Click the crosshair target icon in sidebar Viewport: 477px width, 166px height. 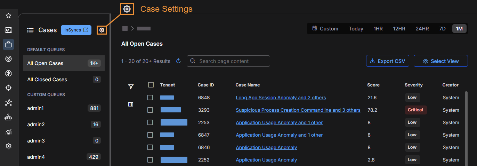click(9, 88)
